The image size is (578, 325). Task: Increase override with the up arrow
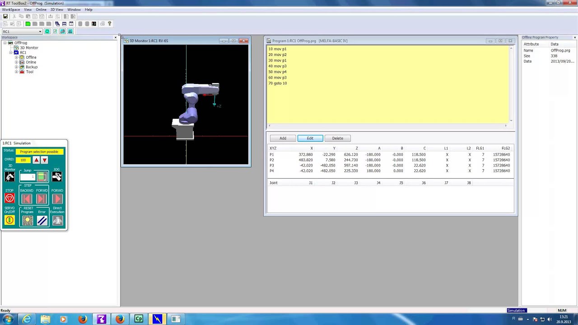tap(37, 160)
